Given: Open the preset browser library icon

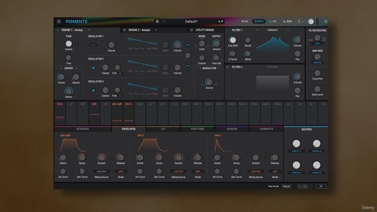Looking at the screenshot, I should 157,21.
